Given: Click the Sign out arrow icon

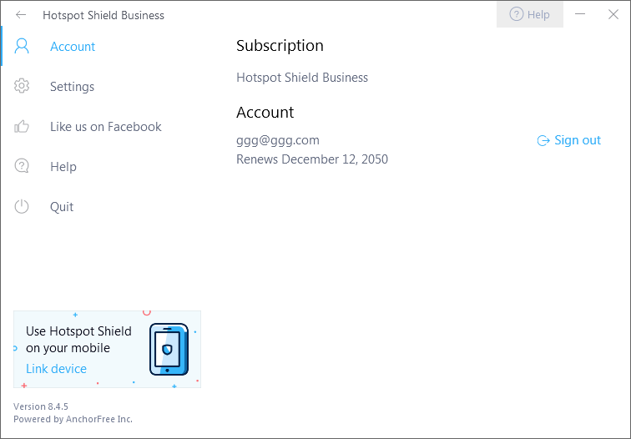Looking at the screenshot, I should [543, 140].
